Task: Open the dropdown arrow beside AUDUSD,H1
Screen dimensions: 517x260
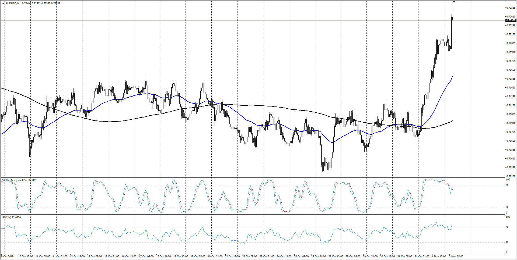Action: click(x=3, y=3)
